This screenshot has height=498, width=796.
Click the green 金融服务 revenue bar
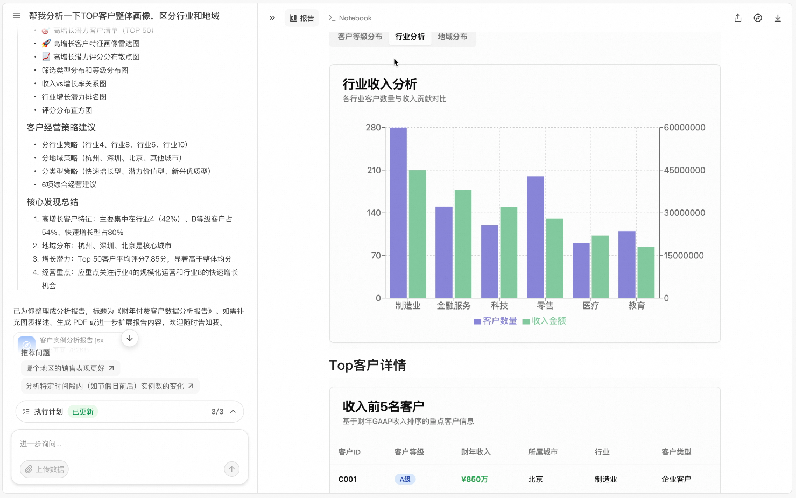coord(463,244)
